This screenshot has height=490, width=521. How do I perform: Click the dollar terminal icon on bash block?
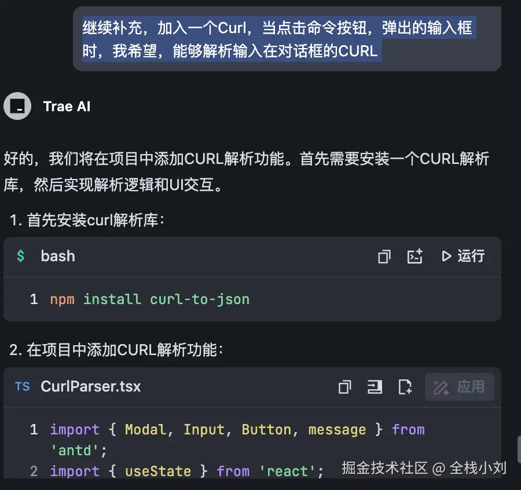(x=21, y=256)
